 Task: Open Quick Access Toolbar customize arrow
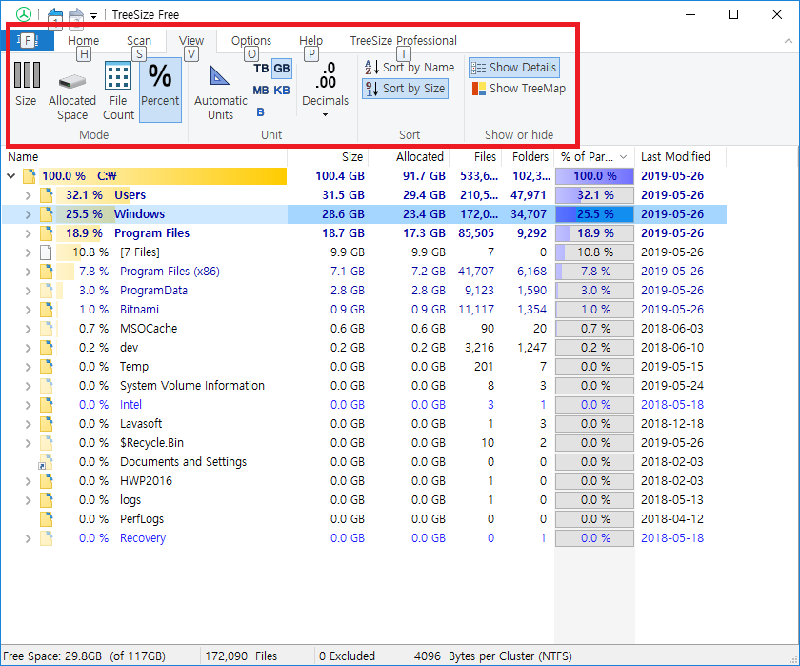[x=94, y=16]
